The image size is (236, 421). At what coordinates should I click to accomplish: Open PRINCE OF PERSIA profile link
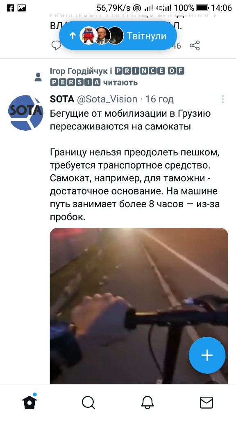pos(117,76)
